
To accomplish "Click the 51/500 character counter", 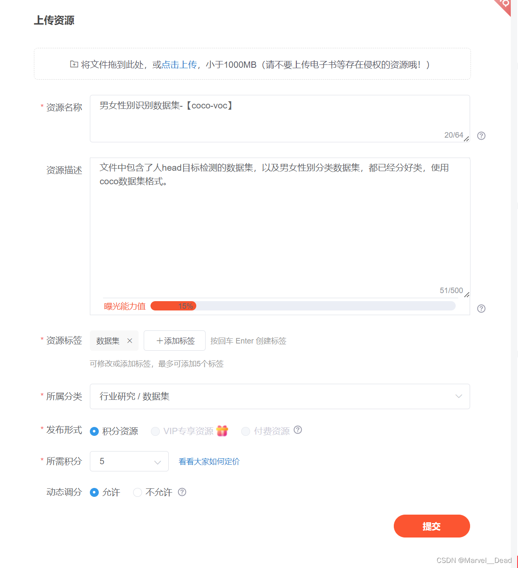I will [451, 291].
